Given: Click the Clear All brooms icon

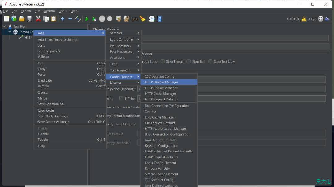Looking at the screenshot, I should click(x=126, y=19).
